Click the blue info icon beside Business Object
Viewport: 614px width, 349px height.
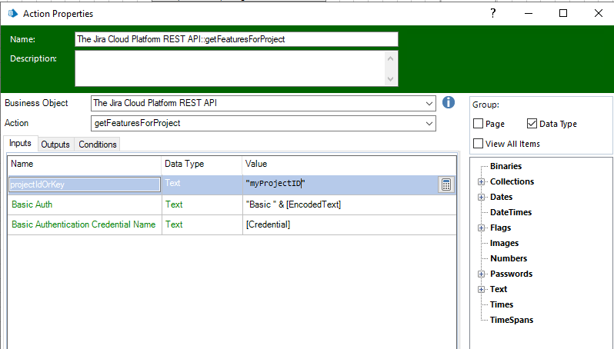click(x=449, y=103)
